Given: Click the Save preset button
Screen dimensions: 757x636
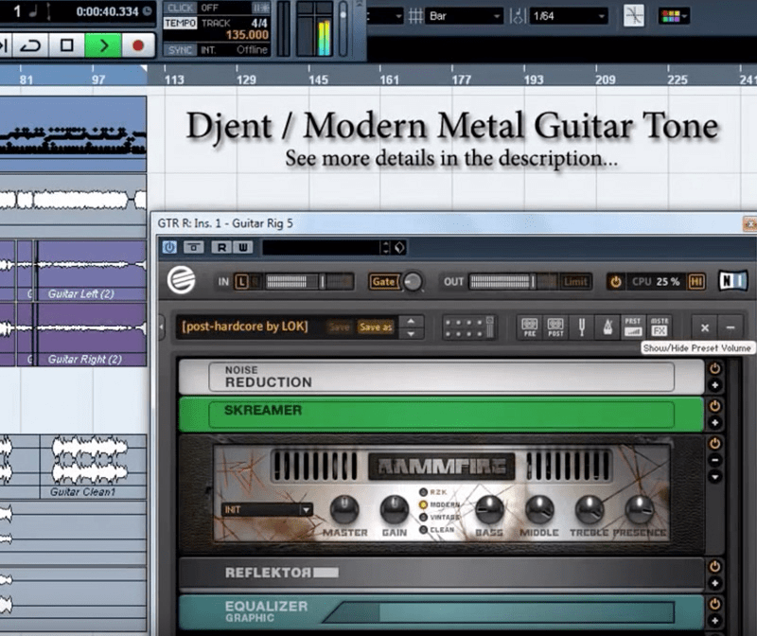Looking at the screenshot, I should pyautogui.click(x=339, y=327).
